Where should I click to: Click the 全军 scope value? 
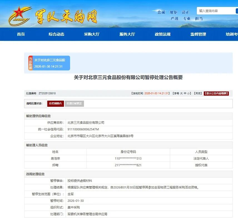71,194
